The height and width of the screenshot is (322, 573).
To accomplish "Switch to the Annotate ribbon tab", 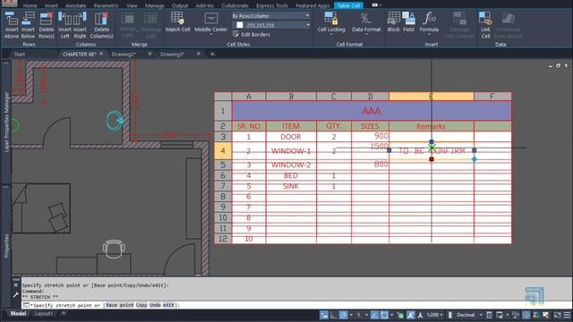I will [x=75, y=5].
